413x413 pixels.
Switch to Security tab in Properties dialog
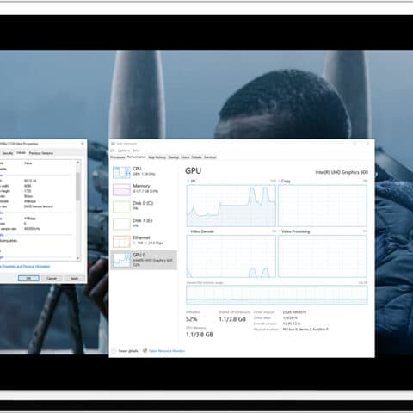(8, 153)
